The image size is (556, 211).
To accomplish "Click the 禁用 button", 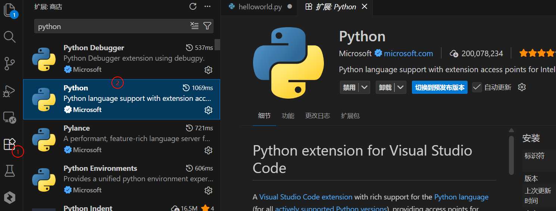I will coord(349,87).
